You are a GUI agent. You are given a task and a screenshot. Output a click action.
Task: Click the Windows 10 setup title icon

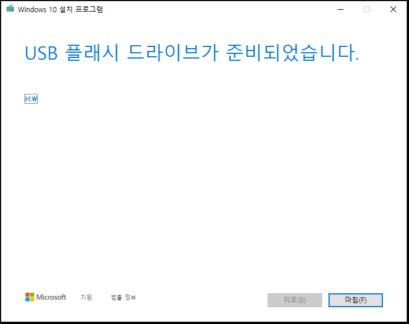10,9
